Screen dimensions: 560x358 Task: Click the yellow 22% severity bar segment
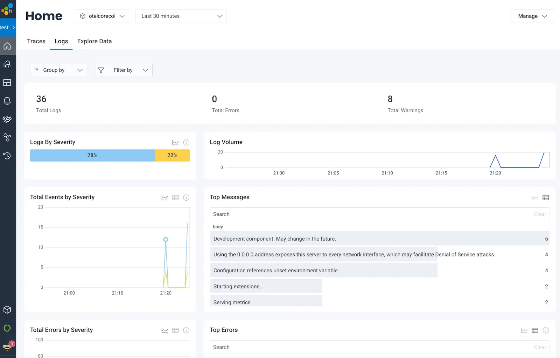tap(172, 156)
